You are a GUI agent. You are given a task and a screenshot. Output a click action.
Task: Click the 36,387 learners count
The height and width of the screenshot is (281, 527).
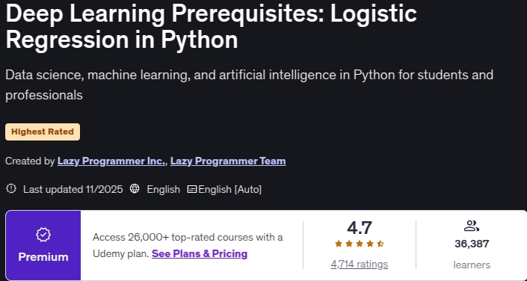pyautogui.click(x=472, y=244)
